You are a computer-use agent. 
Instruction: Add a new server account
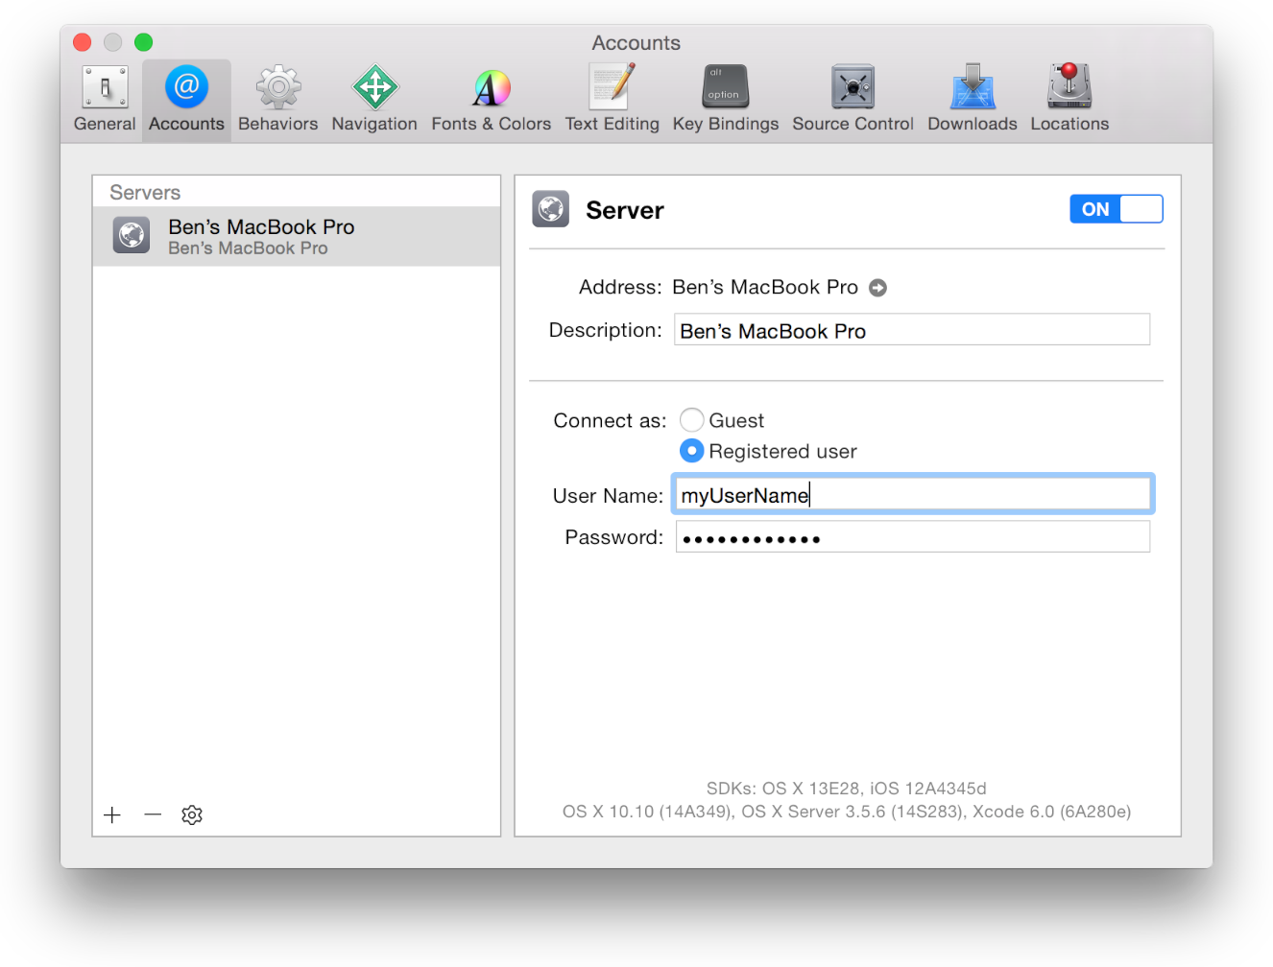tap(112, 814)
